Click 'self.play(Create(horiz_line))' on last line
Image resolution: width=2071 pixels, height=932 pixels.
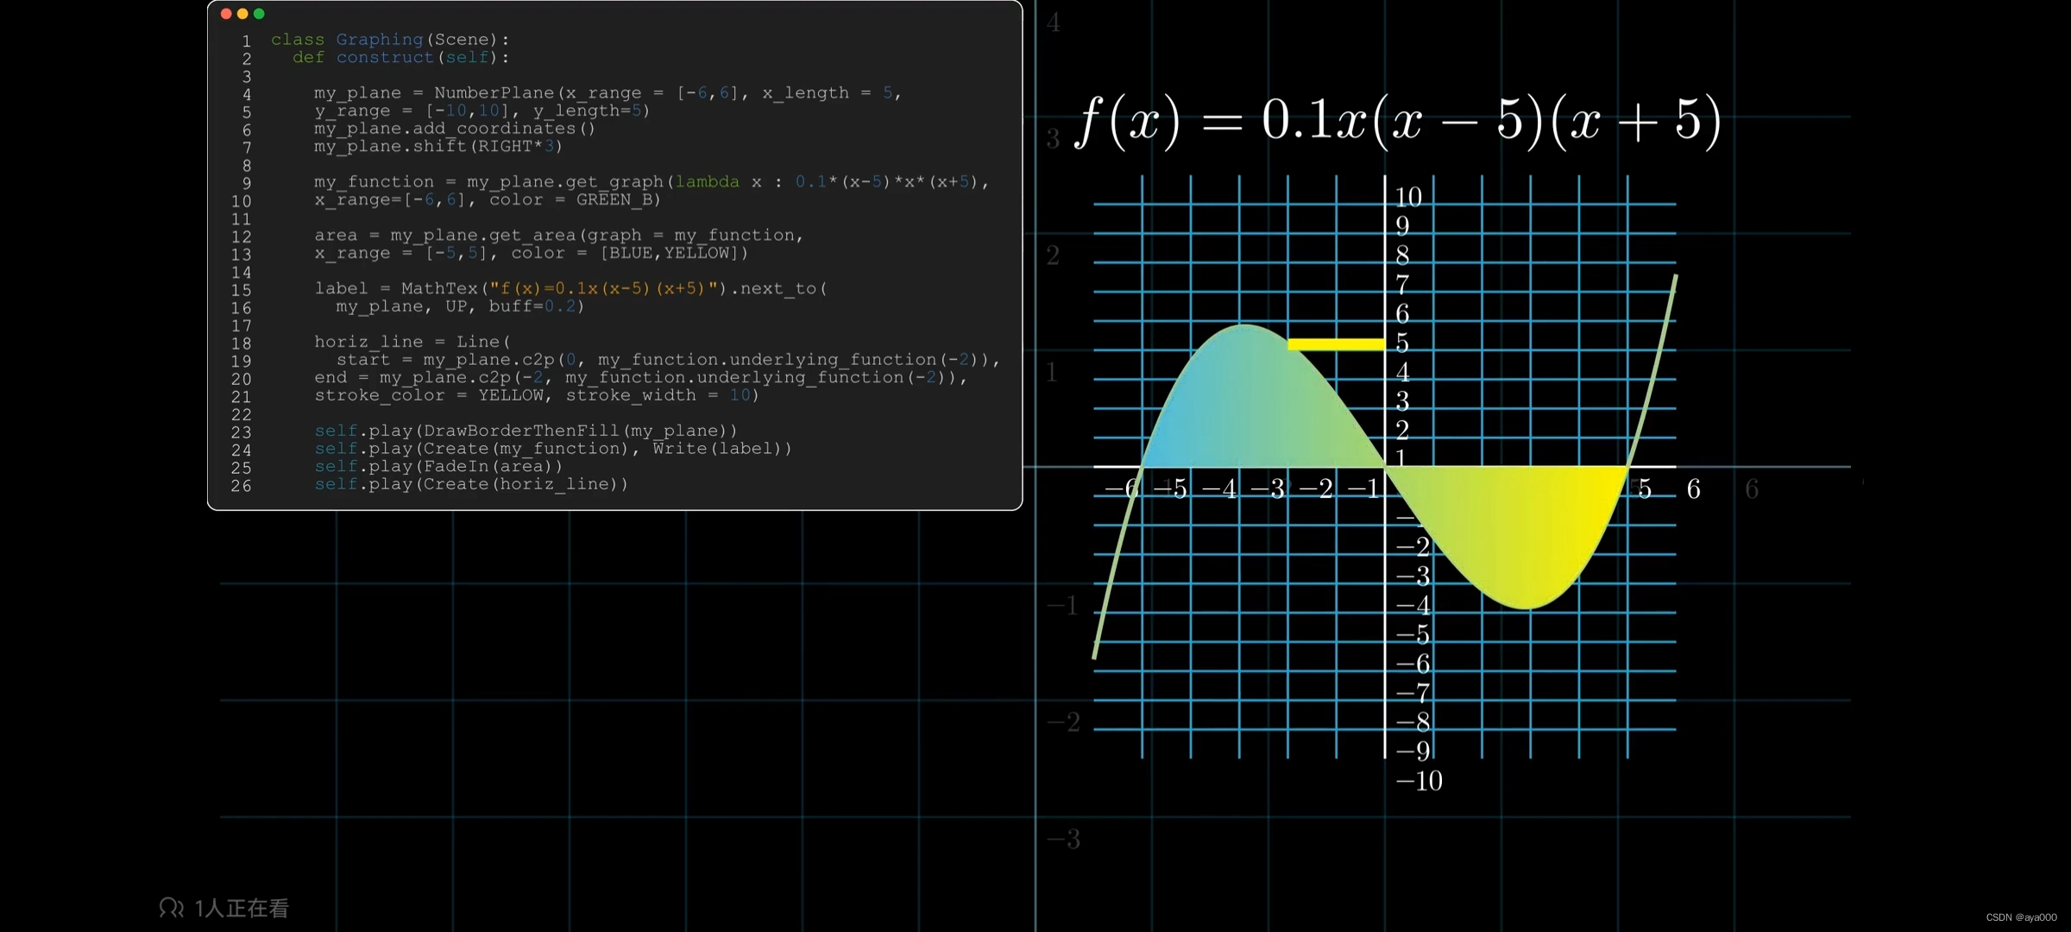click(x=471, y=484)
